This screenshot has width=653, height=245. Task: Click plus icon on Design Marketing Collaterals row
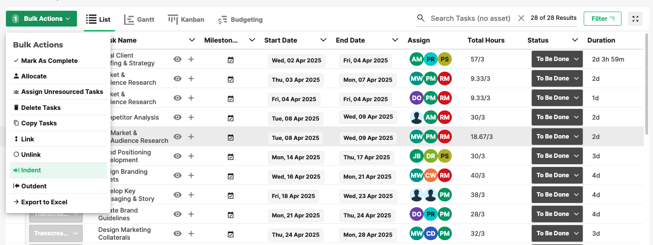coord(191,233)
